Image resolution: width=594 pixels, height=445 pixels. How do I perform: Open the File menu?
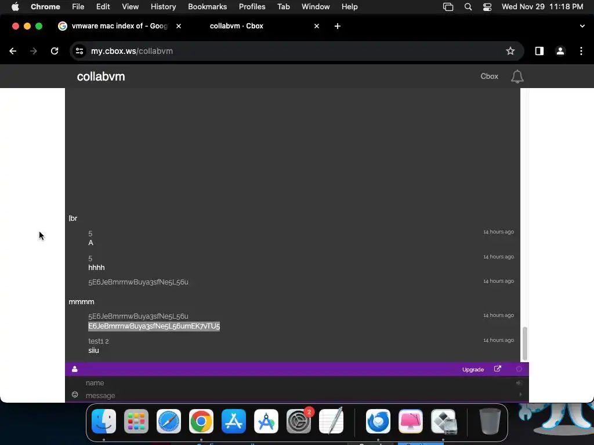[x=78, y=6]
